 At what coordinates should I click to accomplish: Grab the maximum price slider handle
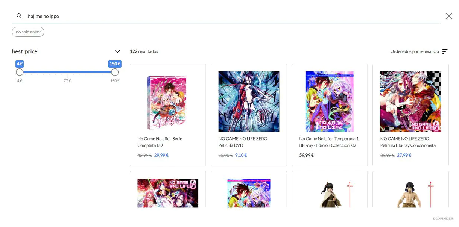point(115,72)
